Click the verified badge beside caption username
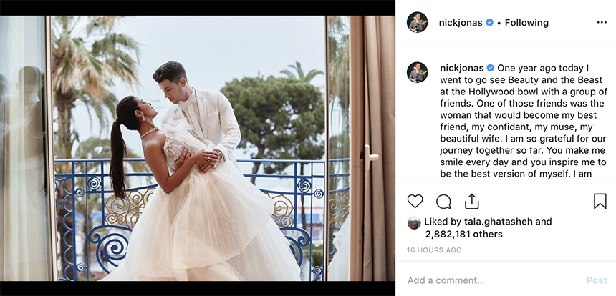616x296 pixels. (490, 68)
